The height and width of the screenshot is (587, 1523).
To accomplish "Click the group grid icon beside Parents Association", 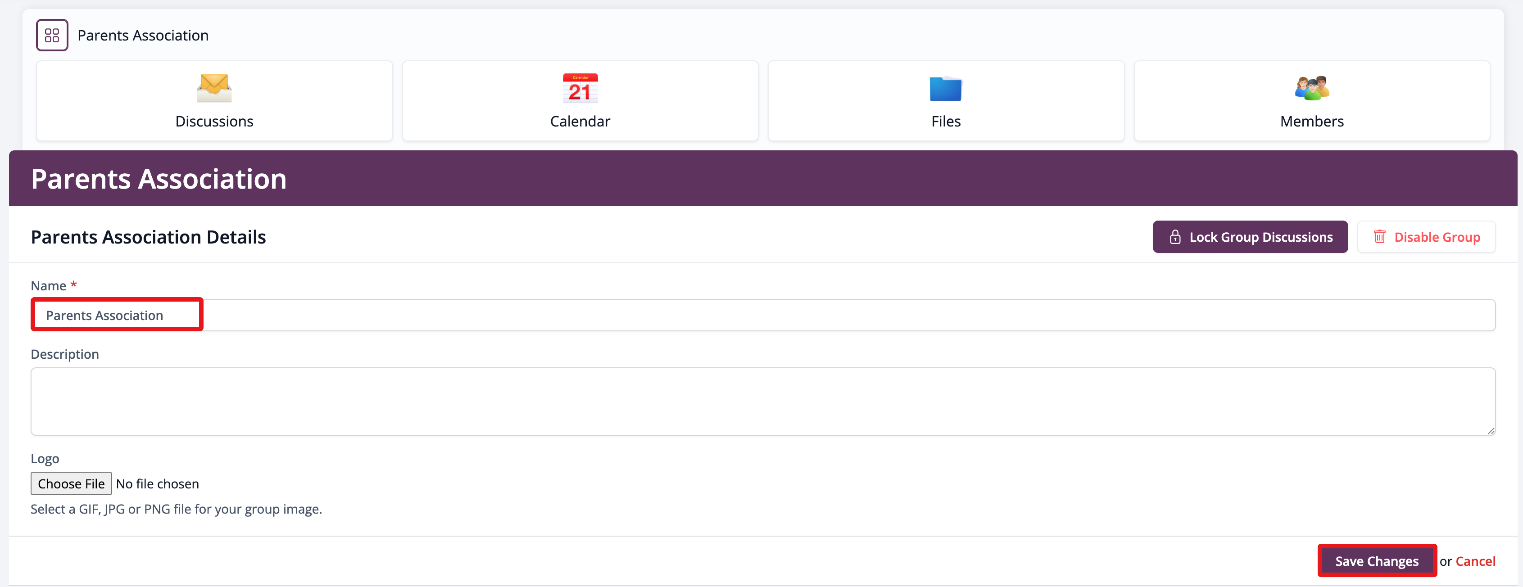I will [x=52, y=36].
